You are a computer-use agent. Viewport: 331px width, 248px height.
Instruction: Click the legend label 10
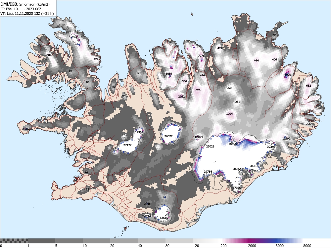[x=85, y=246]
